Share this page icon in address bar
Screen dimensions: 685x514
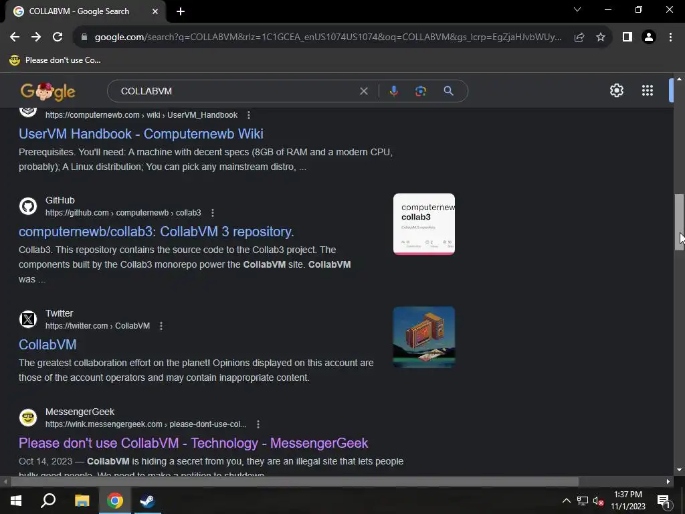pos(579,37)
